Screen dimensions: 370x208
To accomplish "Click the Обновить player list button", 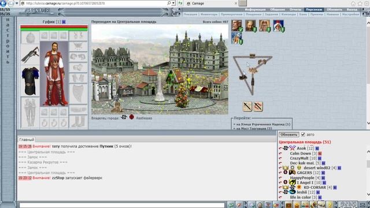I will point(289,135).
